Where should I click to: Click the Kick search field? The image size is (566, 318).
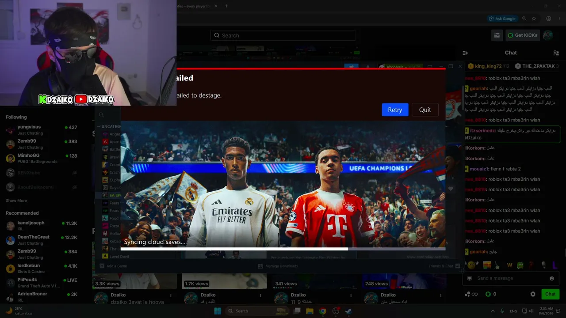point(283,35)
